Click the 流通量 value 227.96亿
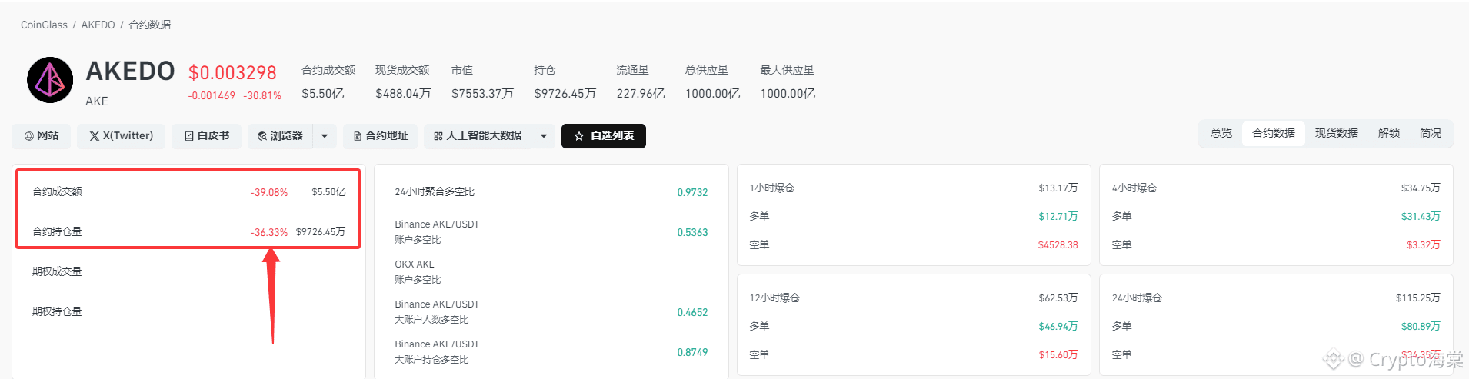Image resolution: width=1469 pixels, height=379 pixels. point(641,94)
